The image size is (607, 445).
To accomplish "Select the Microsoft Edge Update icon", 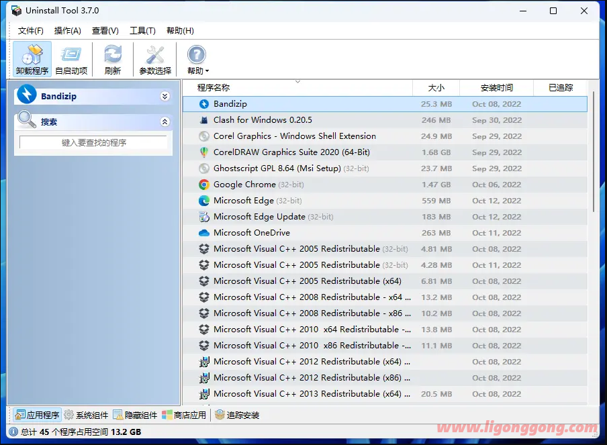I will click(204, 217).
